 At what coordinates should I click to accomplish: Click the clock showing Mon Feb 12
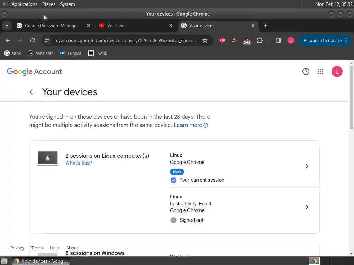[x=334, y=4]
